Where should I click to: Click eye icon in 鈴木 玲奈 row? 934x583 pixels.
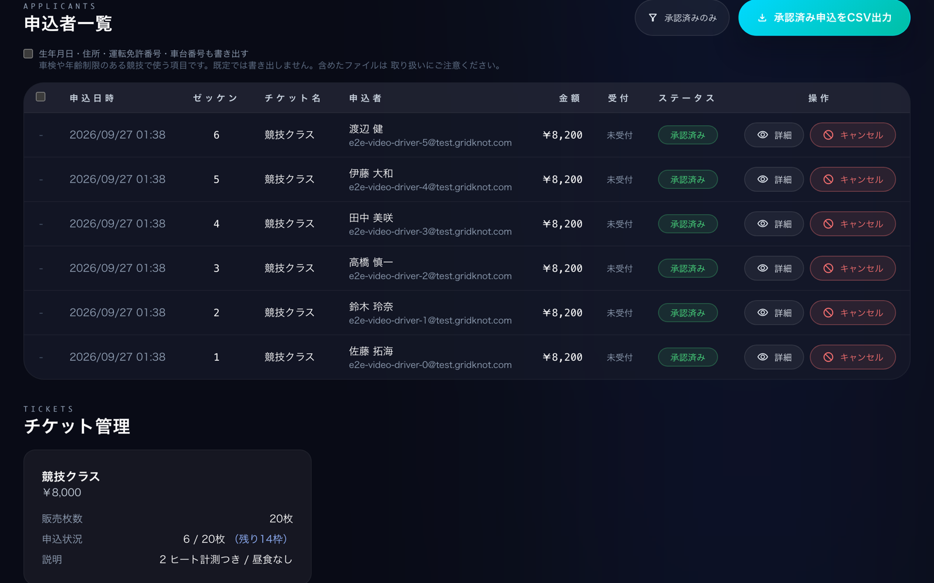point(762,312)
